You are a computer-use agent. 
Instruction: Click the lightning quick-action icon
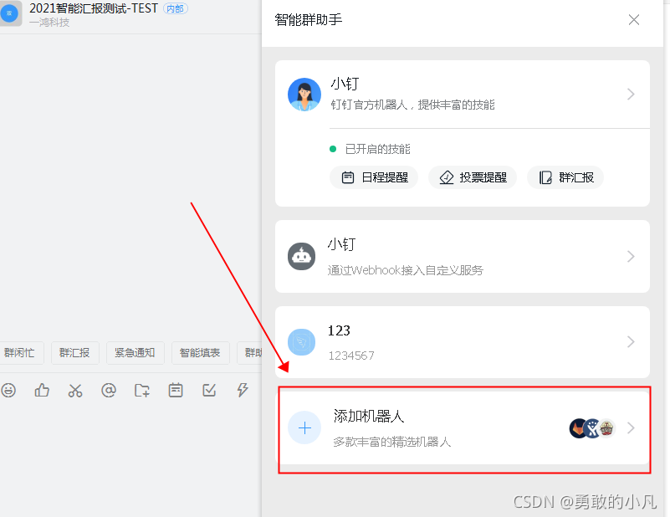pos(243,390)
